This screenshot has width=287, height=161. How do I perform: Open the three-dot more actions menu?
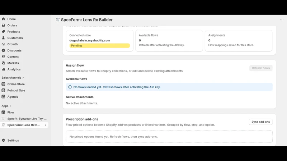(x=282, y=20)
